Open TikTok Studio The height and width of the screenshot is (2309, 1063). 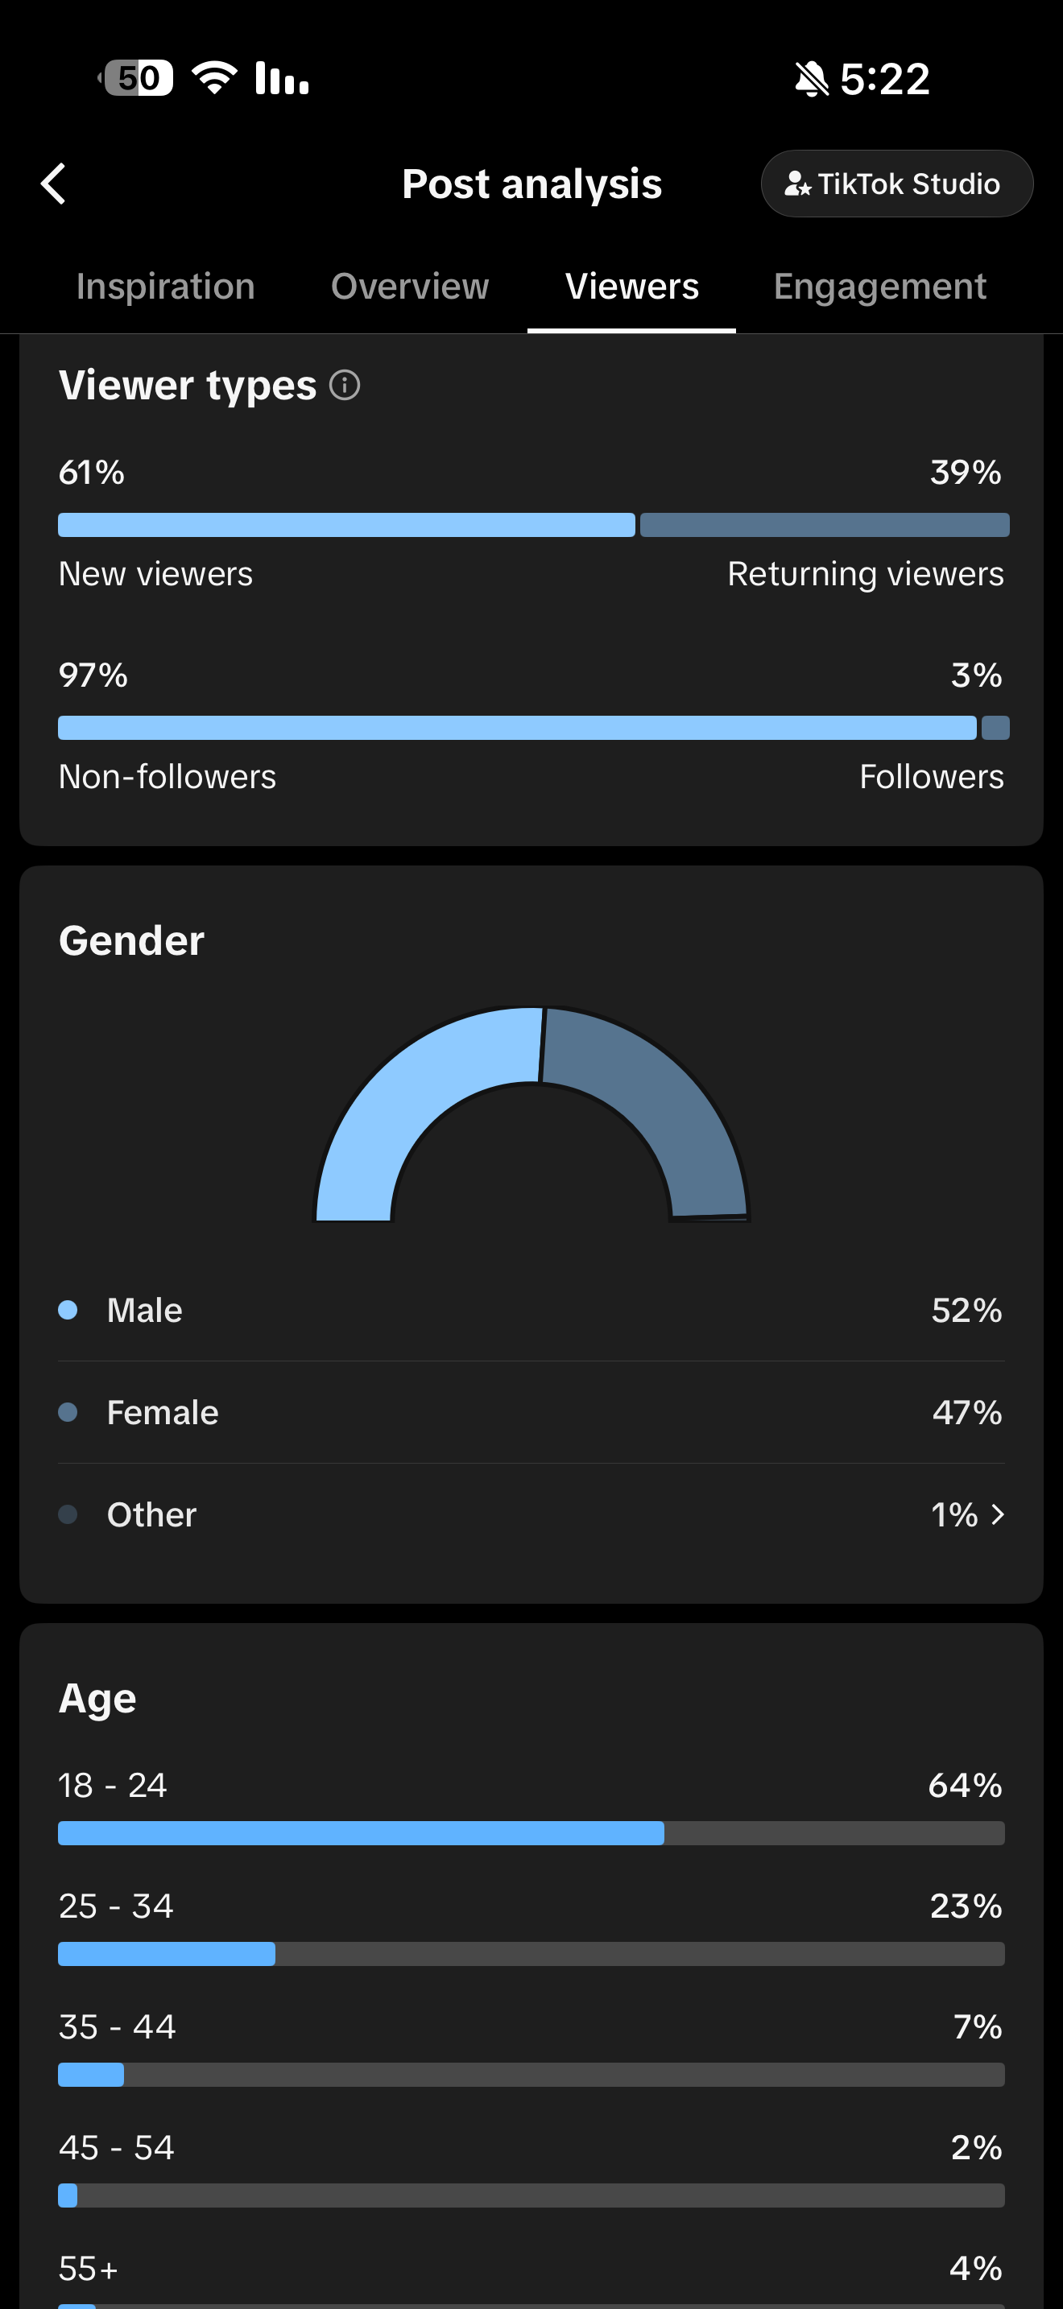tap(896, 184)
